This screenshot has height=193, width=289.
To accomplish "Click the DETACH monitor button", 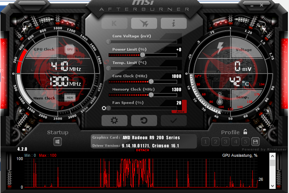I will coord(143,150).
